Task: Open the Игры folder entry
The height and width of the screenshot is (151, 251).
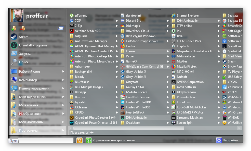Action: click(145, 56)
